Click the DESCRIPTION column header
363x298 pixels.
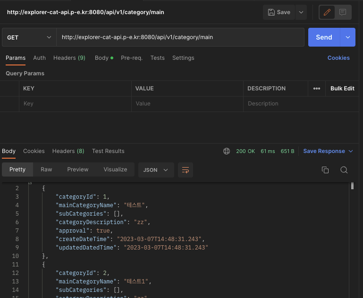[266, 89]
